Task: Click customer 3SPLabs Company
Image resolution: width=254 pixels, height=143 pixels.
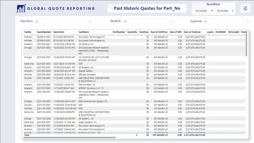Action: 87,74
